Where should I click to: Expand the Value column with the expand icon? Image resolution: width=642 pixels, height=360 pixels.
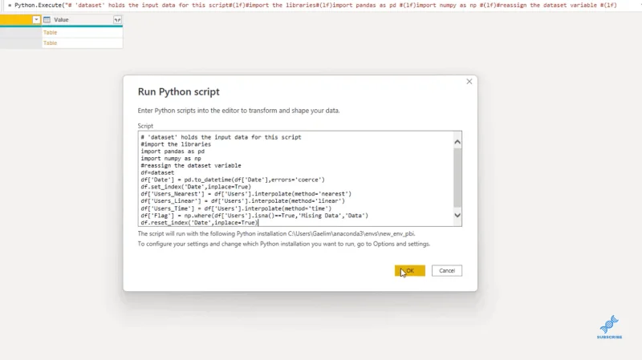click(x=117, y=19)
